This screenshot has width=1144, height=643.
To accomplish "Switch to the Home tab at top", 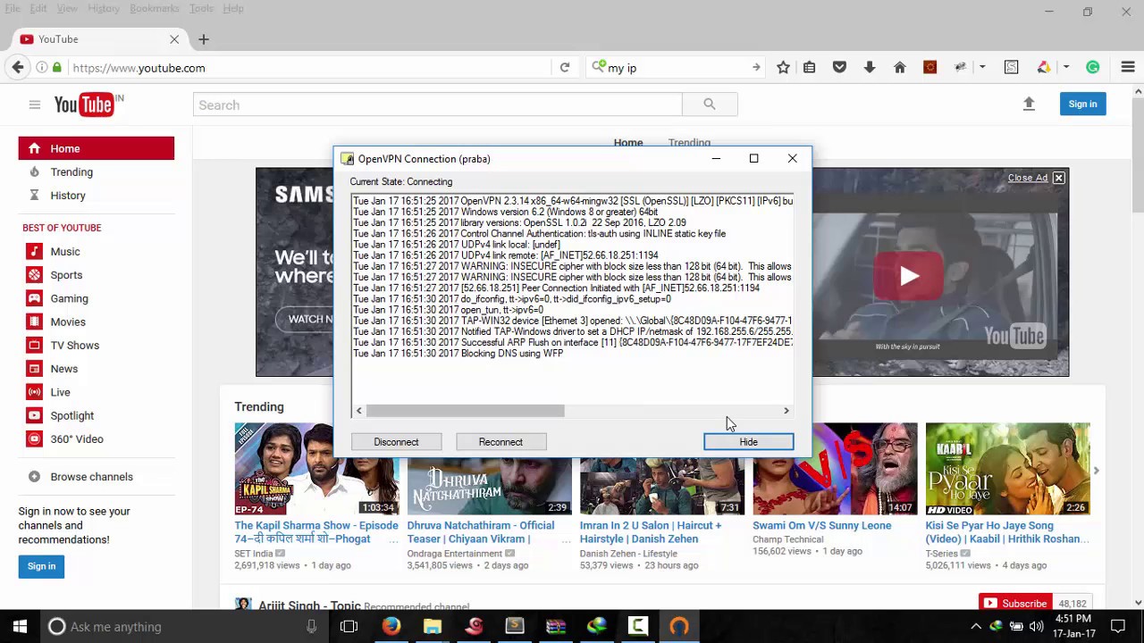I will [628, 143].
